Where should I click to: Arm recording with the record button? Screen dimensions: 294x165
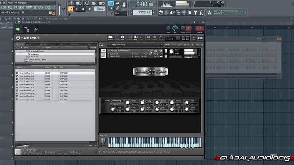pos(90,9)
